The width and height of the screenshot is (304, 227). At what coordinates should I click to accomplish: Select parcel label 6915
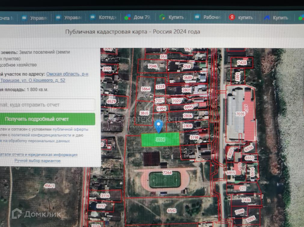pyautogui.click(x=231, y=173)
